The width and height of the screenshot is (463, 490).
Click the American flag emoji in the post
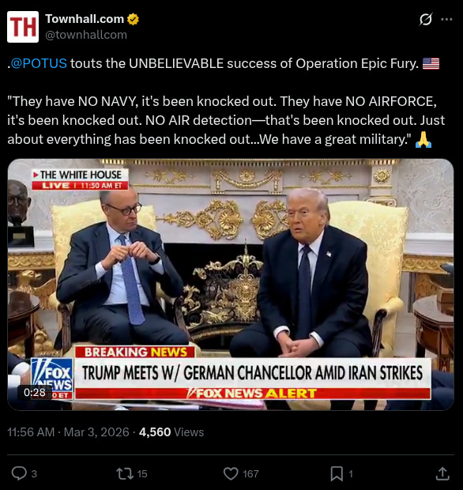(431, 63)
